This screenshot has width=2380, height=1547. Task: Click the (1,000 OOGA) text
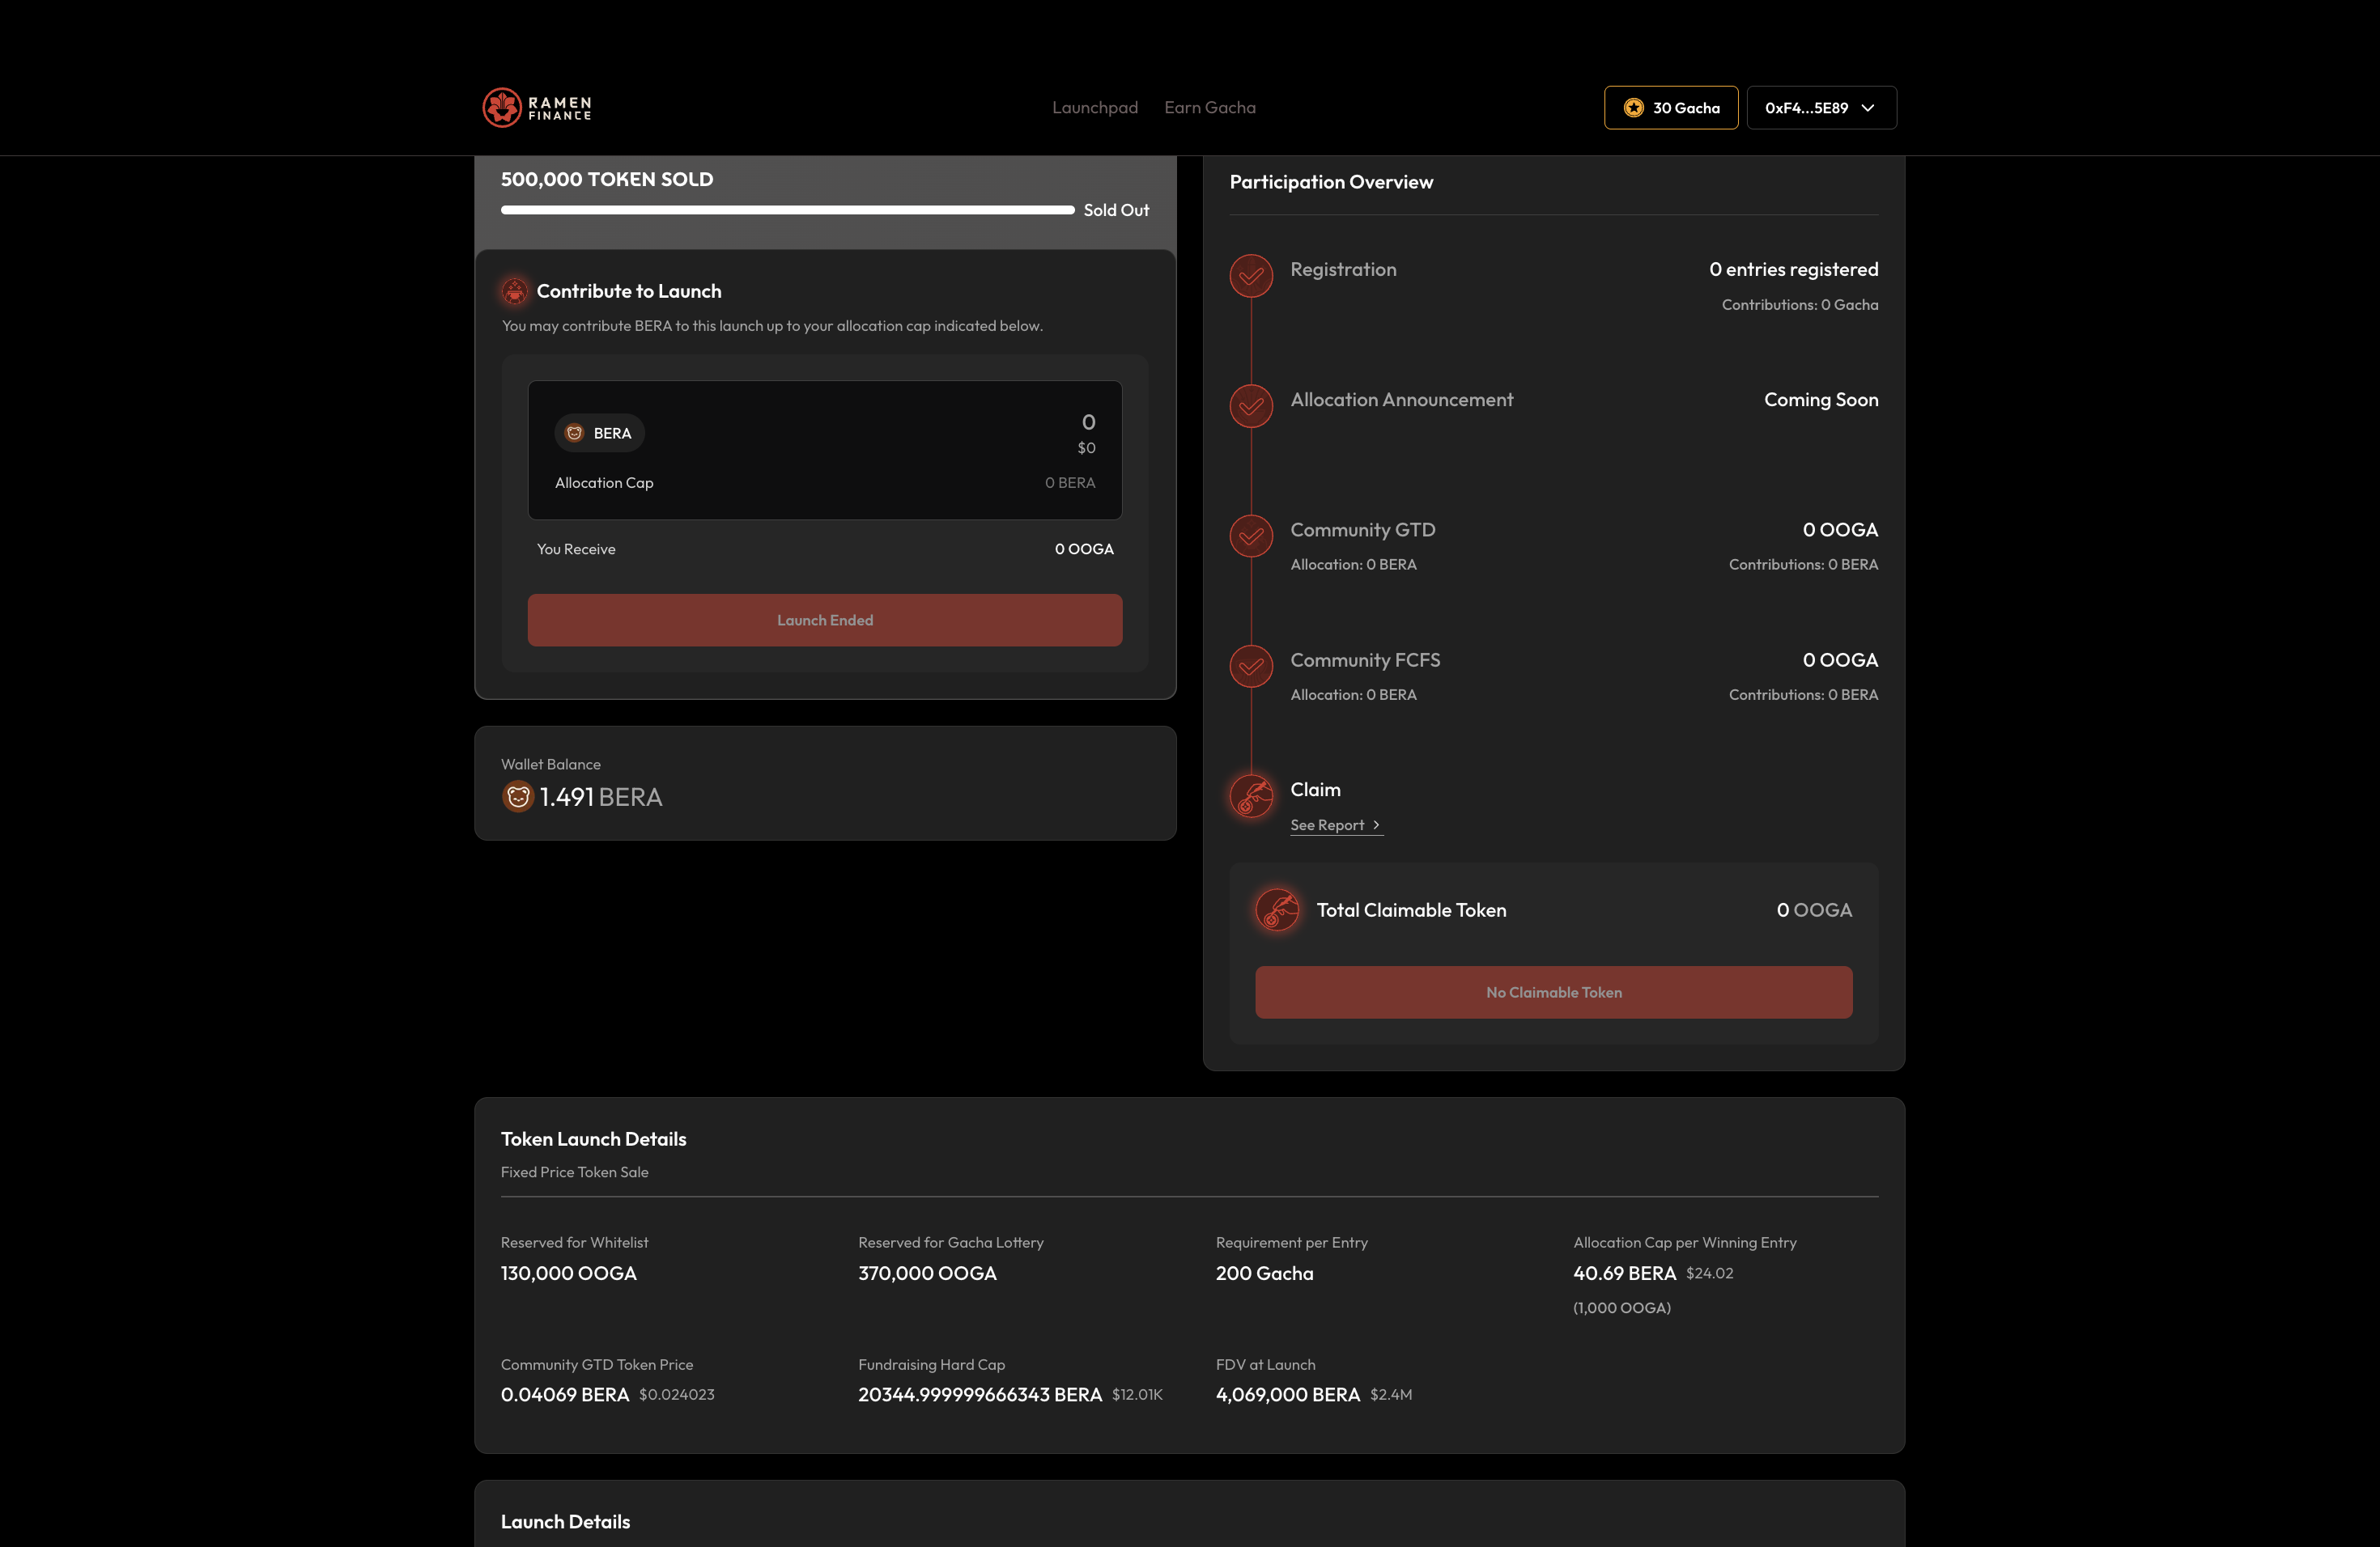[1621, 1308]
